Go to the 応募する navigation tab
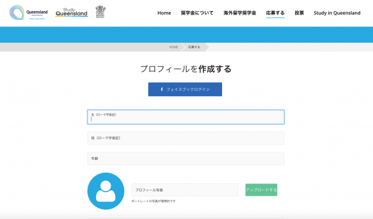 click(275, 13)
